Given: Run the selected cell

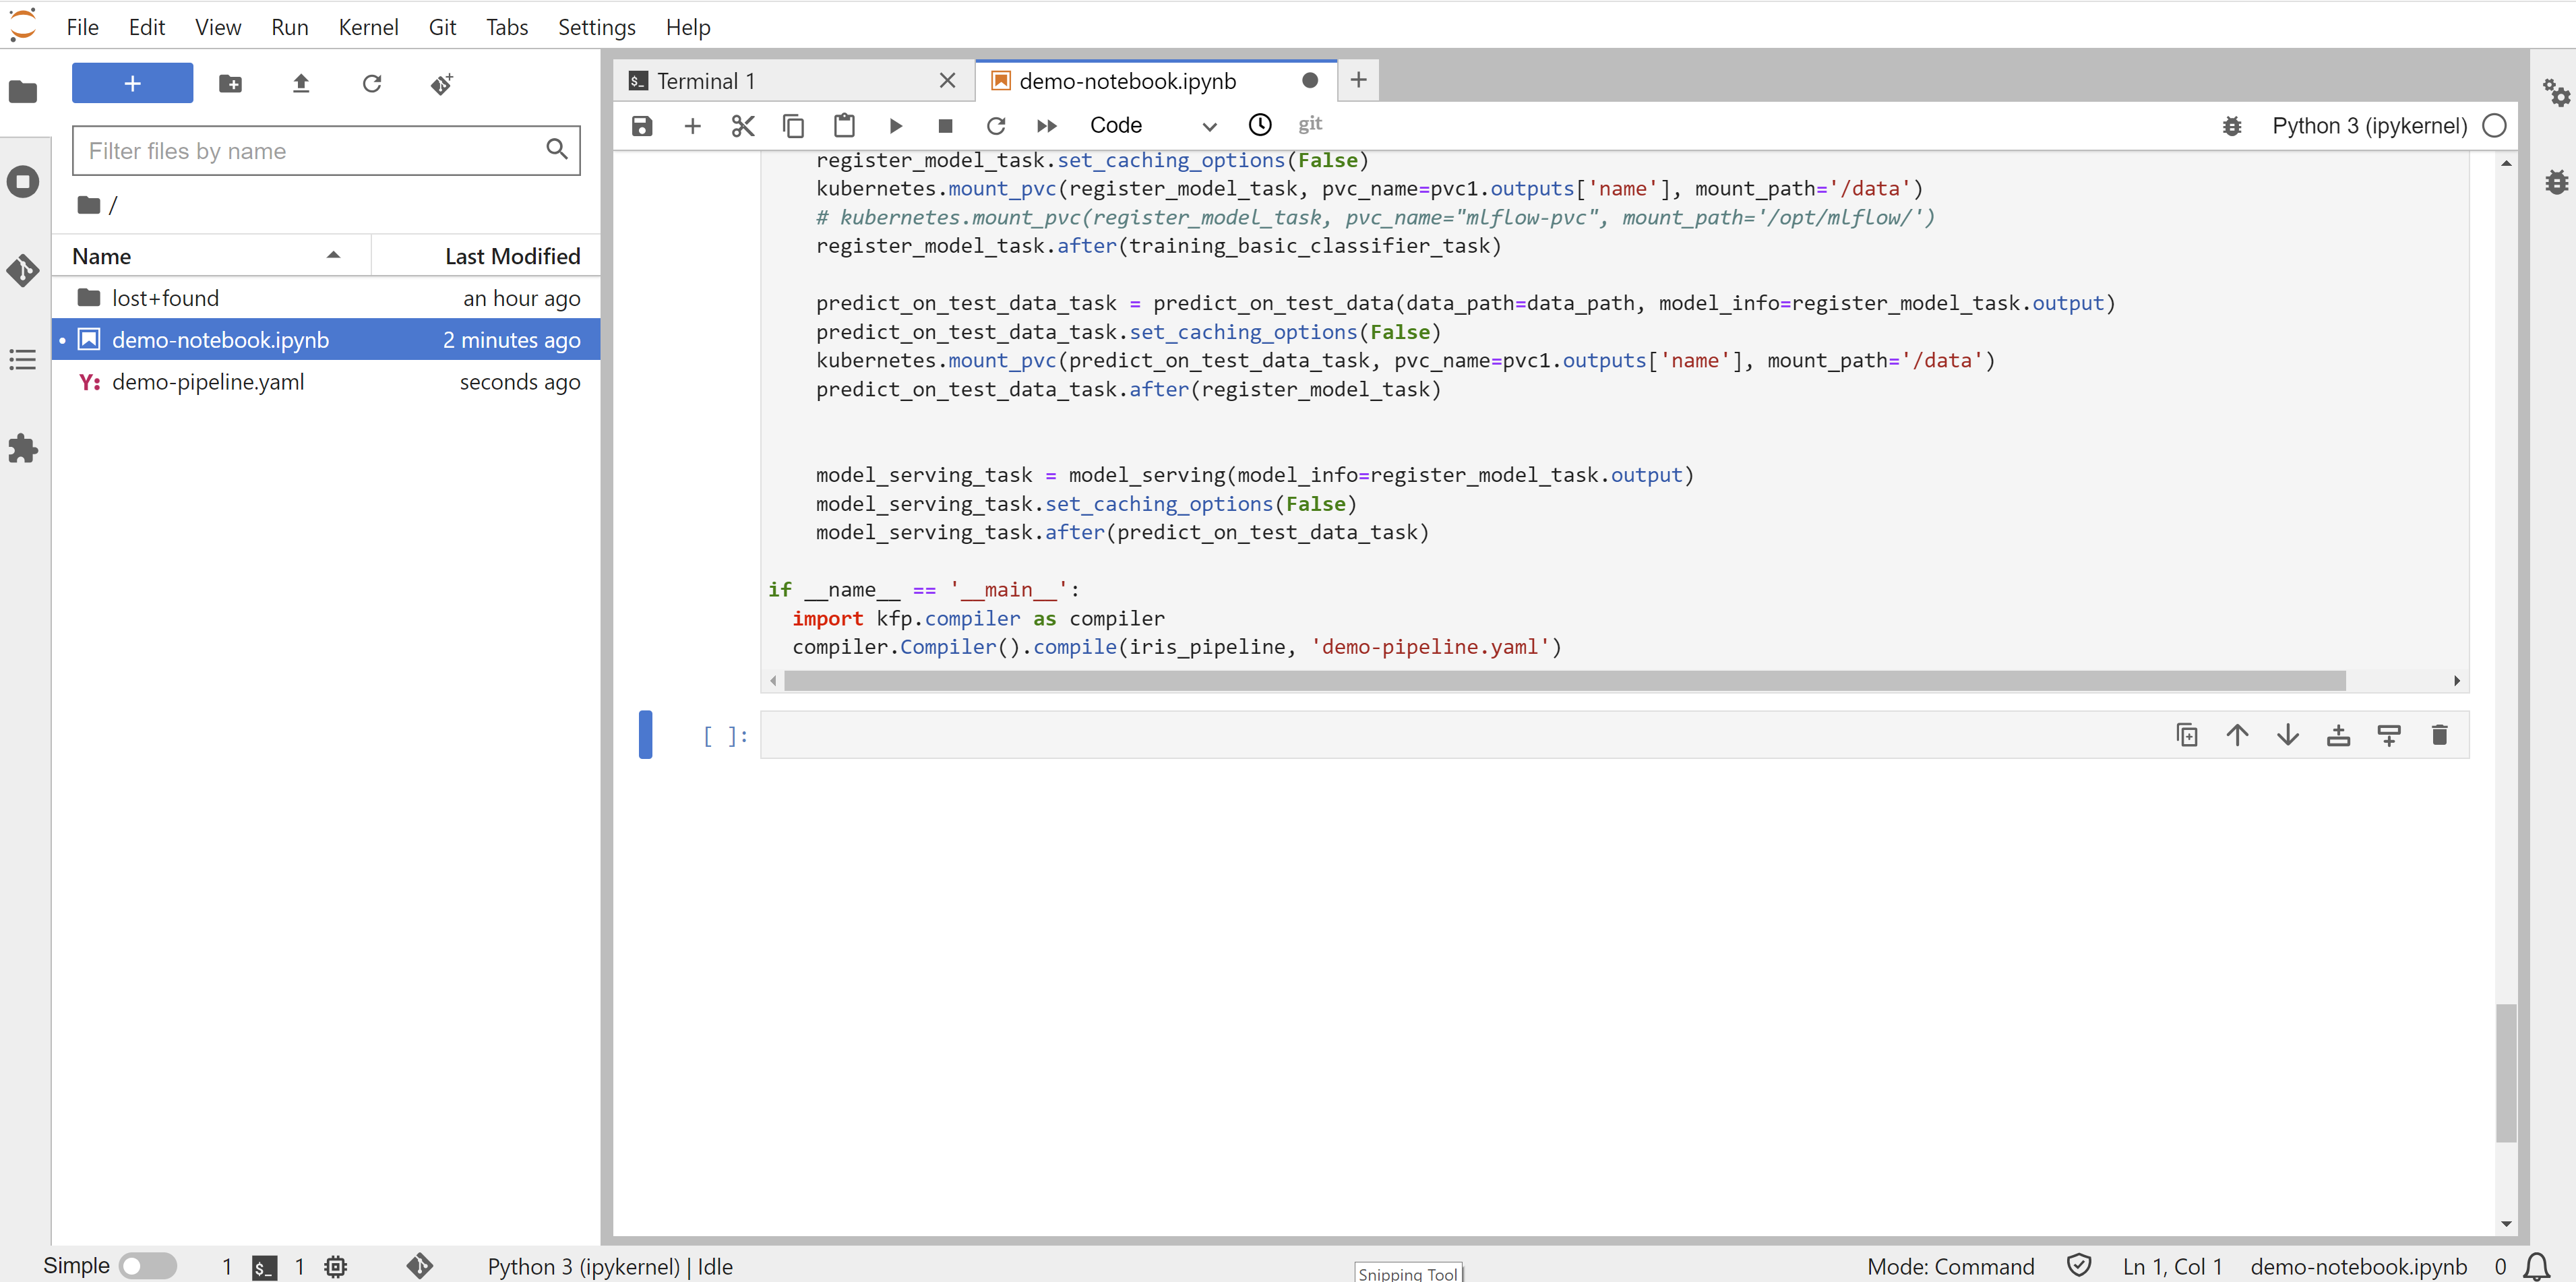Looking at the screenshot, I should tap(896, 126).
